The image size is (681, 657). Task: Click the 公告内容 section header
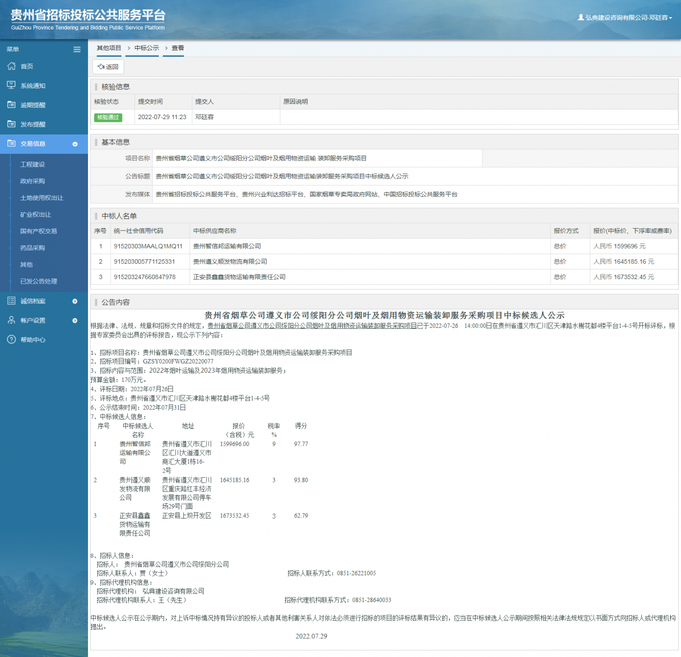pos(115,302)
